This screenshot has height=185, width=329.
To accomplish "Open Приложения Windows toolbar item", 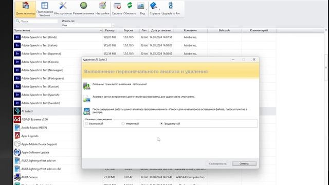I will (x=45, y=9).
